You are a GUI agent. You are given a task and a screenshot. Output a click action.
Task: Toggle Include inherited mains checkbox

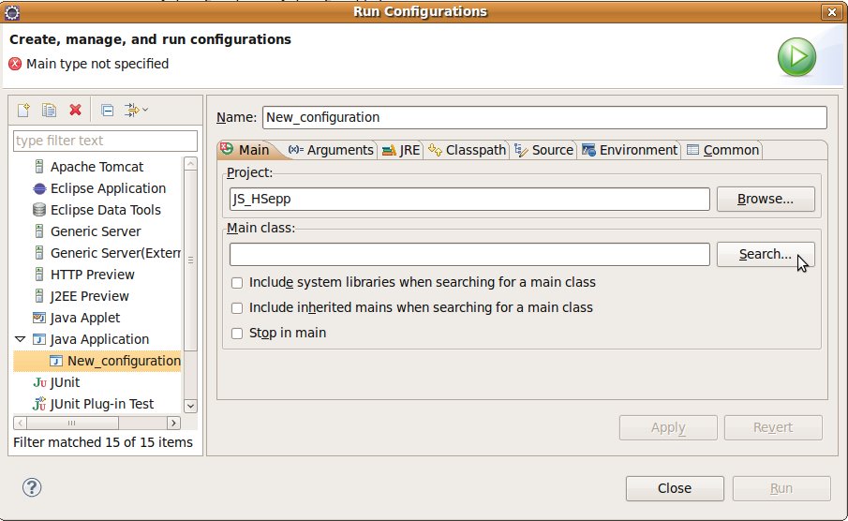coord(237,308)
